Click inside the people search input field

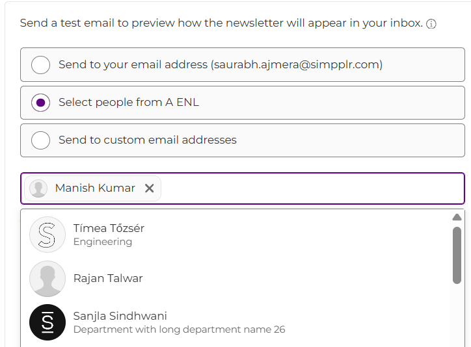tap(311, 188)
